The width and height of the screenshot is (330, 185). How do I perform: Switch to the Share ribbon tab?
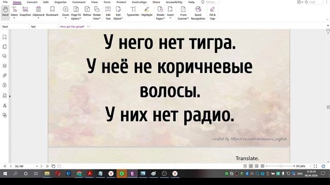click(156, 2)
